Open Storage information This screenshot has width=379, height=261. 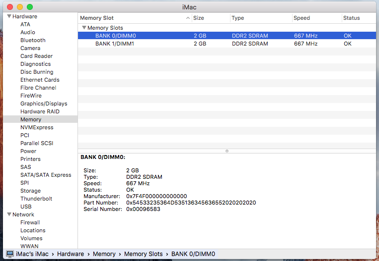tap(30, 191)
